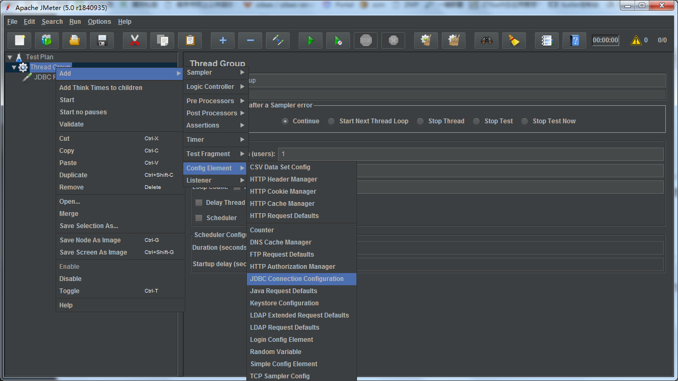678x381 pixels.
Task: Click the Help question mark icon
Action: pyautogui.click(x=575, y=40)
